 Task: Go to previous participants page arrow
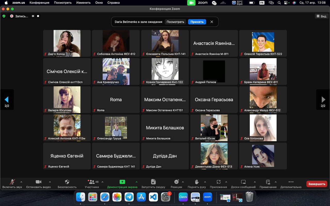pos(7,100)
